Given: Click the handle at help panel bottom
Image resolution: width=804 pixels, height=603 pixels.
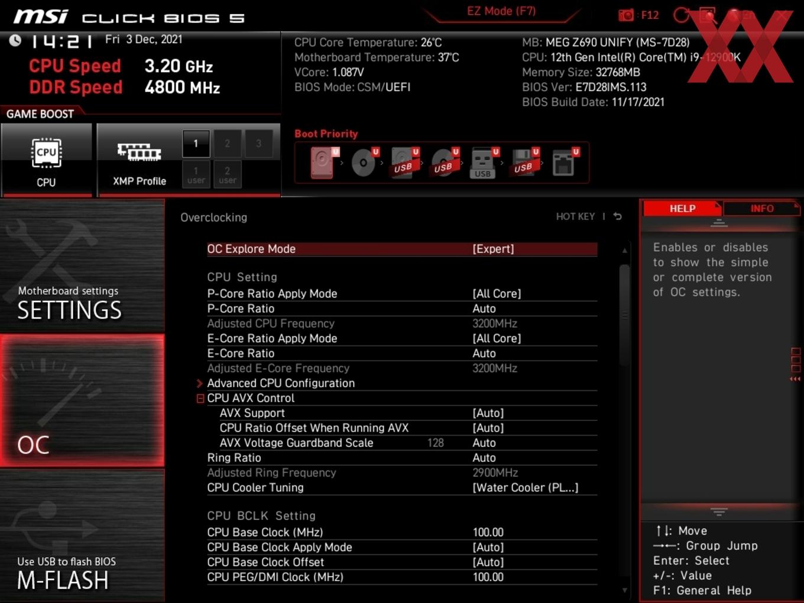Looking at the screenshot, I should point(719,511).
